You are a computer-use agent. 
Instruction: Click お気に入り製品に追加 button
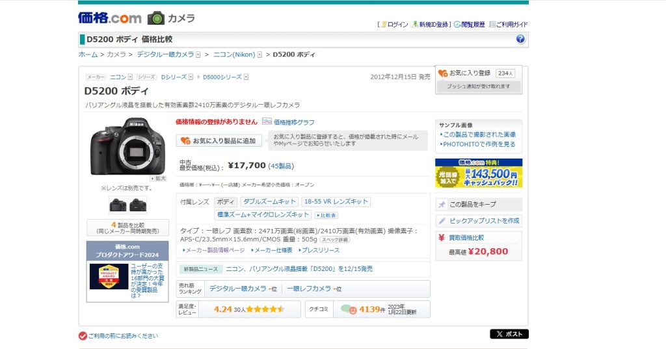tap(219, 140)
